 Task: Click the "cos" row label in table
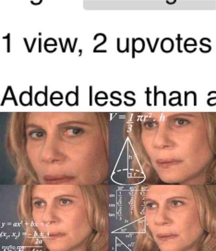coord(112,205)
